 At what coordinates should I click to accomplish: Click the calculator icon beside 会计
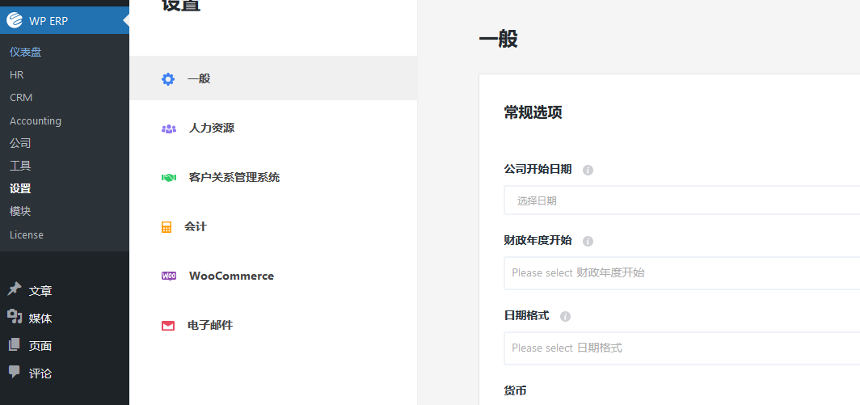tap(167, 227)
